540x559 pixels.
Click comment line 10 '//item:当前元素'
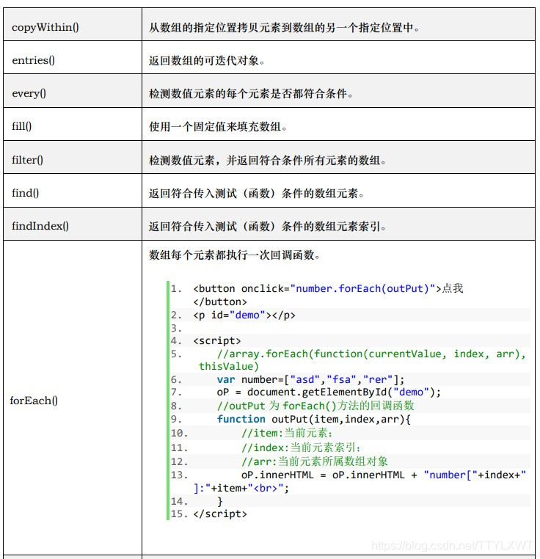tap(287, 433)
